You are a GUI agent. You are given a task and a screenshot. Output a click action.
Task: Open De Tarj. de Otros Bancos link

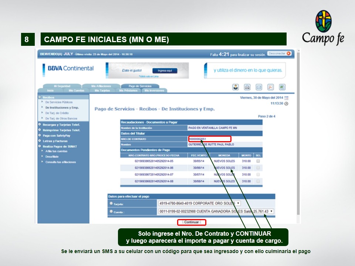pos(61,119)
